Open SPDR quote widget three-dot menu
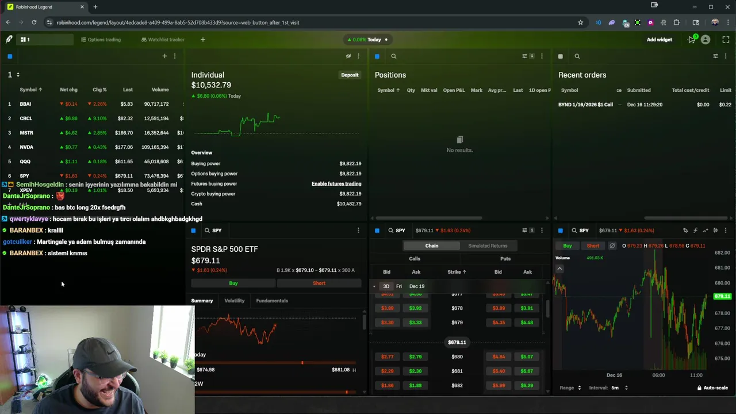The image size is (736, 414). click(x=358, y=231)
